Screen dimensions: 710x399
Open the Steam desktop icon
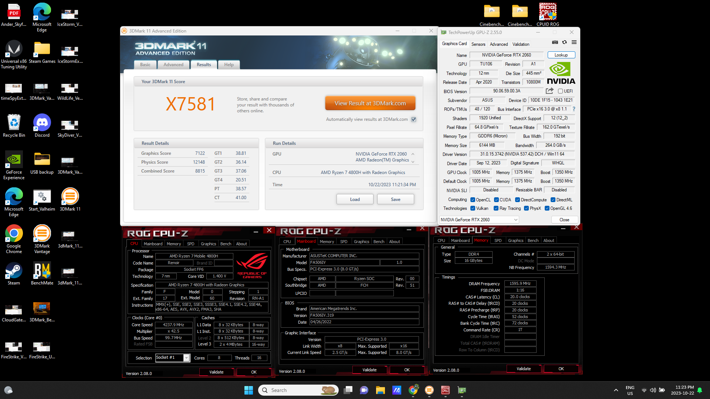pos(14,274)
